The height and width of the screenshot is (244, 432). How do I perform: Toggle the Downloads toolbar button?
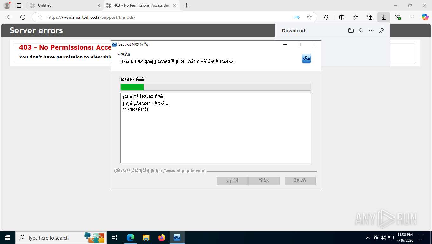(384, 17)
